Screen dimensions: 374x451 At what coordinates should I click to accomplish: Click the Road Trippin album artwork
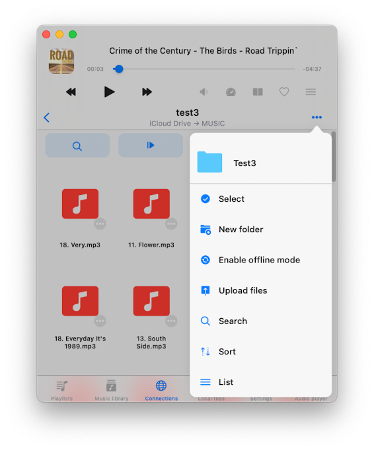(61, 61)
